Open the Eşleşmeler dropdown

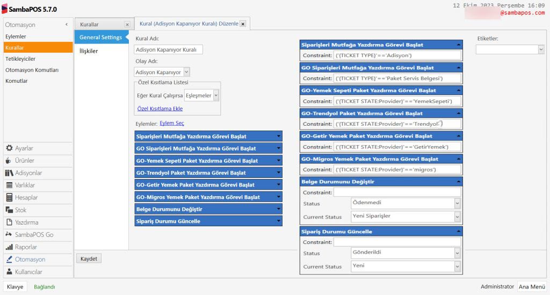216,96
